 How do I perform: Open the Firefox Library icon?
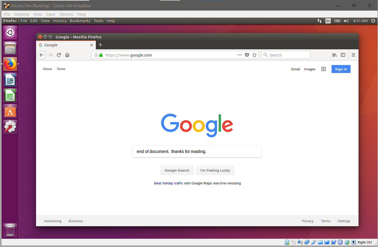click(334, 55)
